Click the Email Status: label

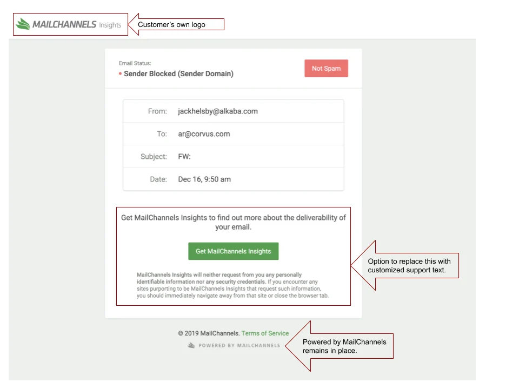coord(135,63)
